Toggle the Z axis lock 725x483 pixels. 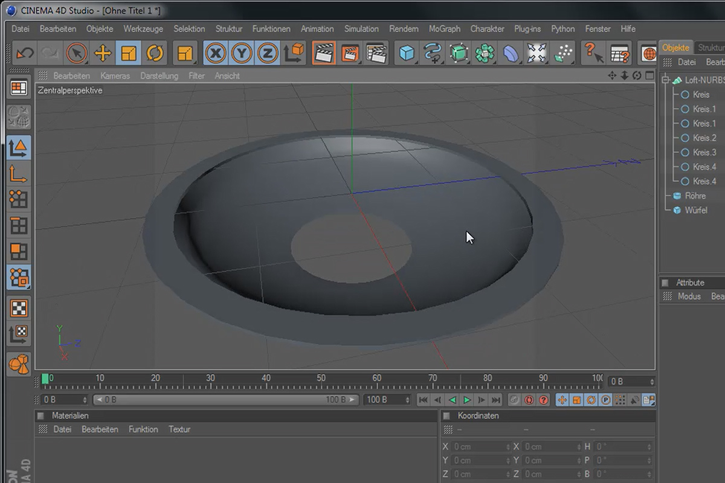[268, 54]
